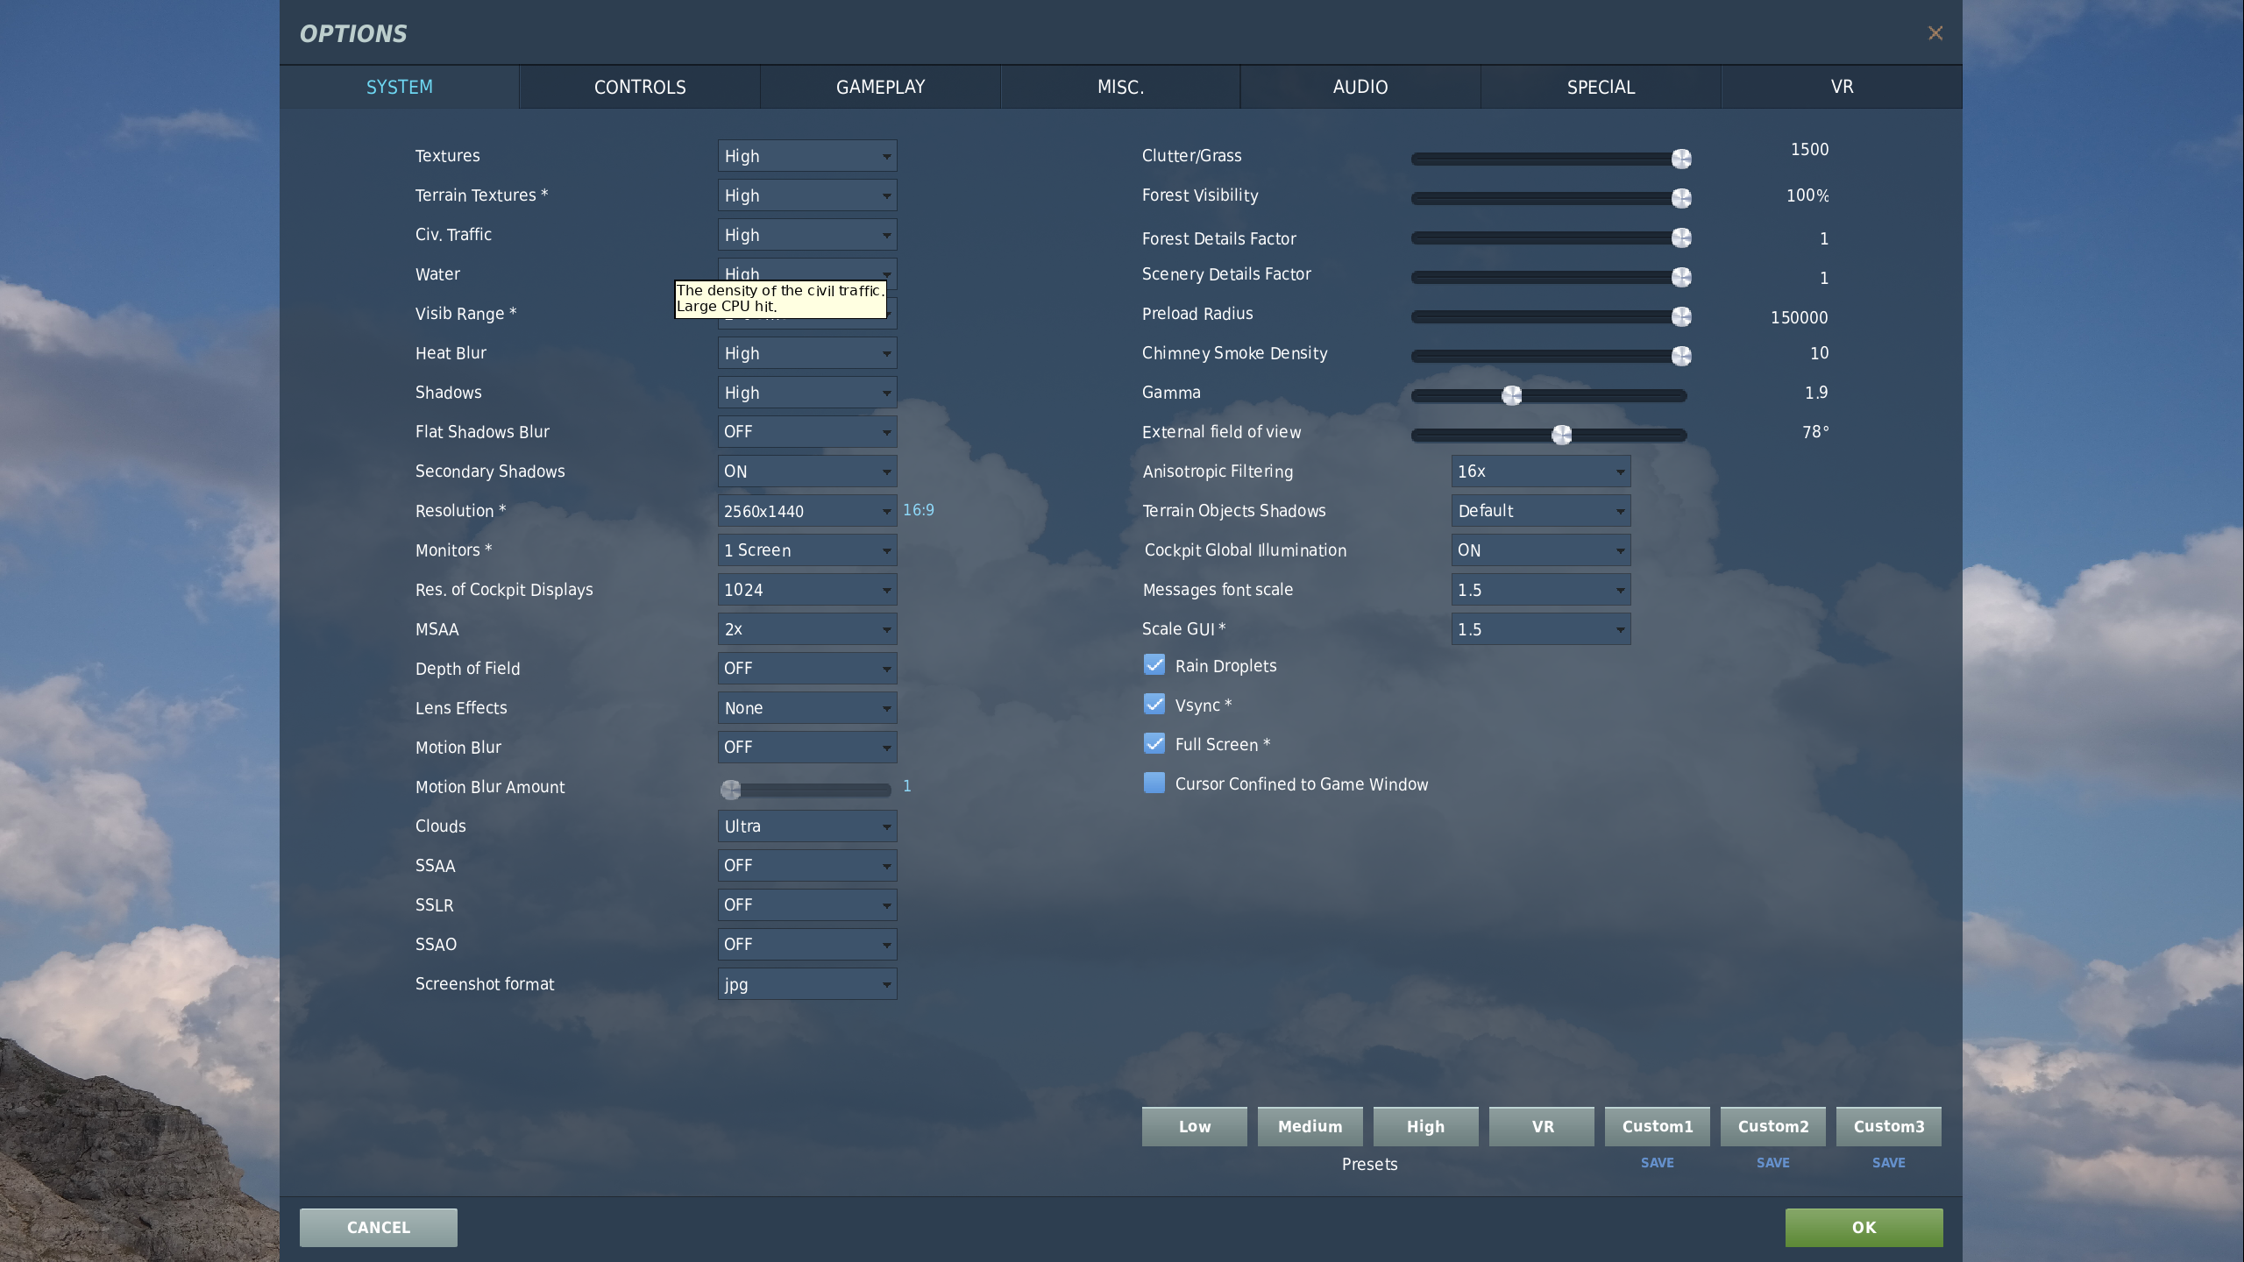
Task: Open the Shadows quality dropdown
Action: pyautogui.click(x=807, y=393)
